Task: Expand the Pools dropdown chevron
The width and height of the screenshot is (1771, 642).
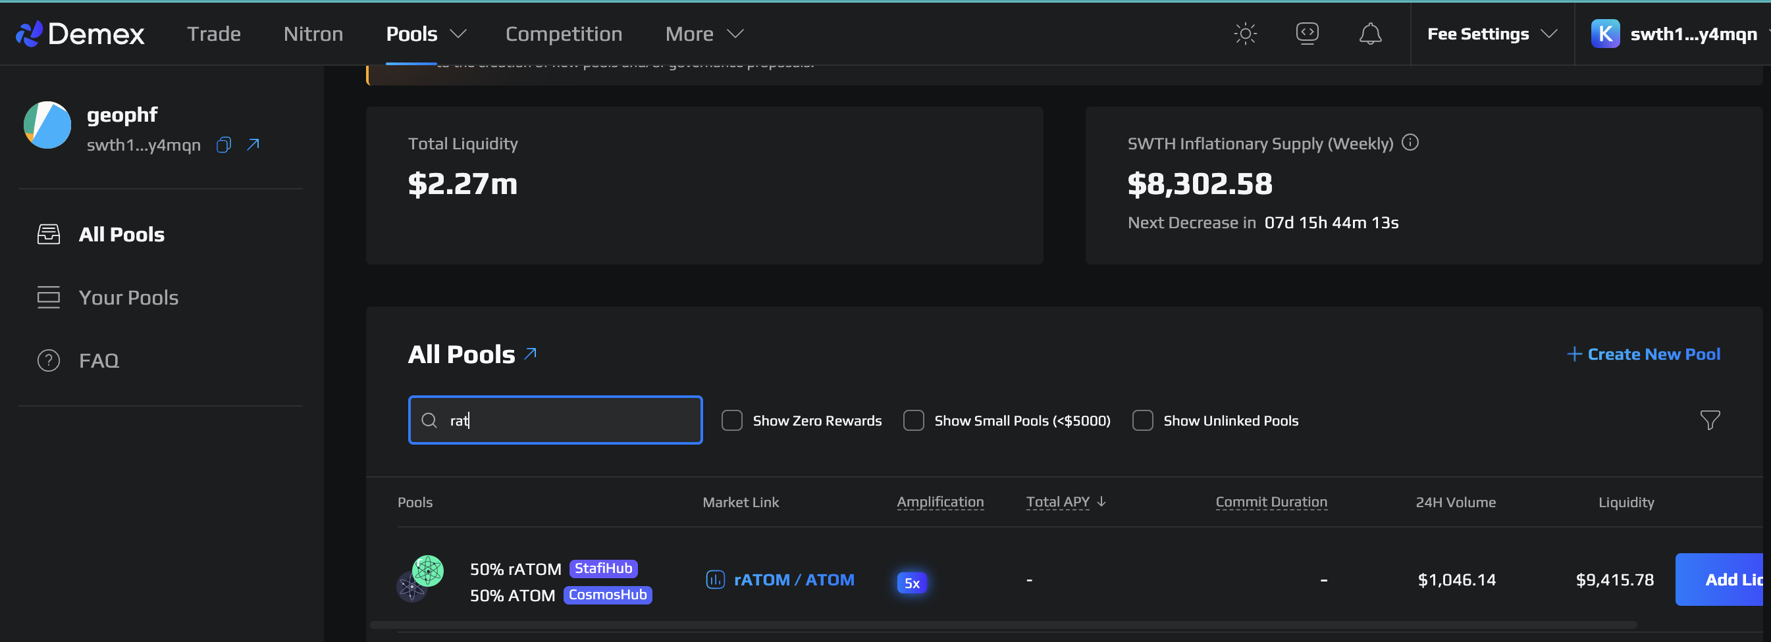Action: pos(458,34)
